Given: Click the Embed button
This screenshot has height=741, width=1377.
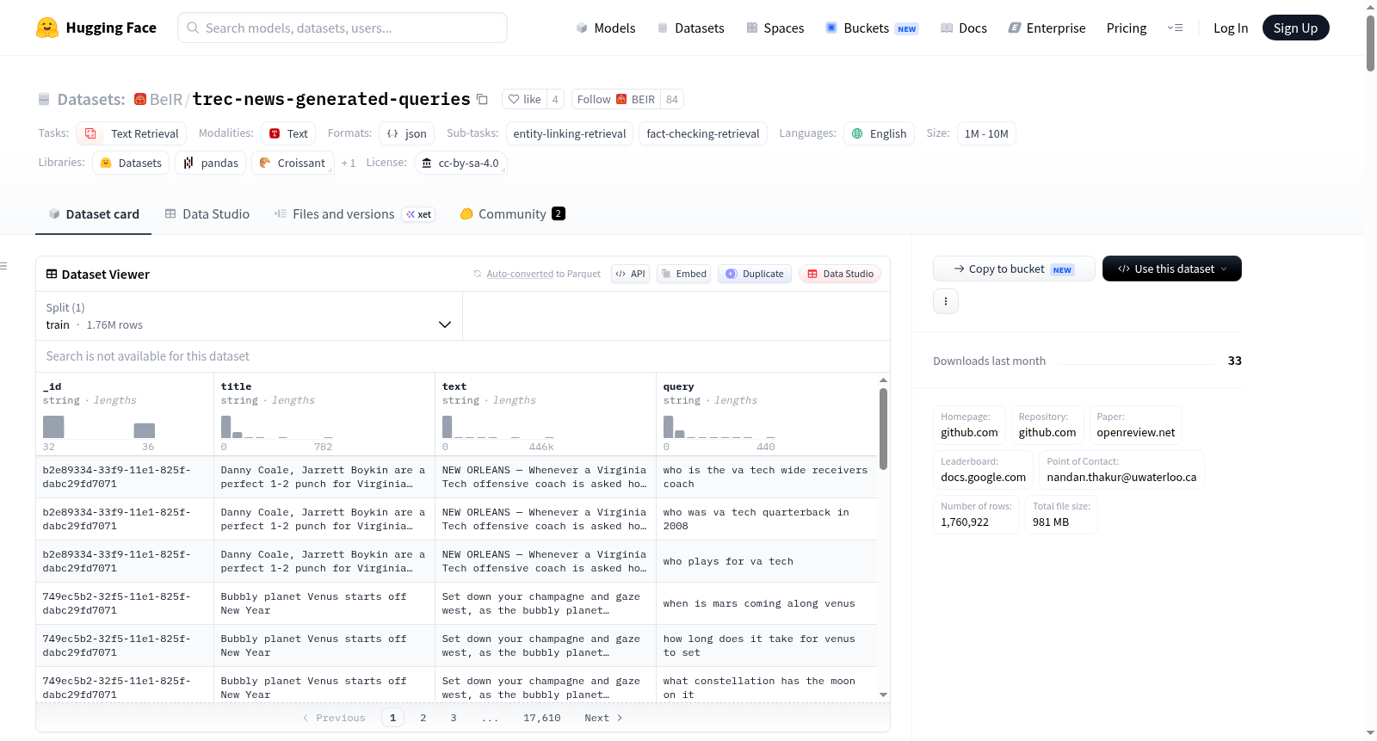Looking at the screenshot, I should point(683,274).
